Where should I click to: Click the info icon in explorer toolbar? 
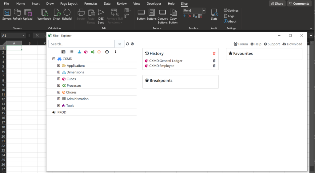point(116,52)
